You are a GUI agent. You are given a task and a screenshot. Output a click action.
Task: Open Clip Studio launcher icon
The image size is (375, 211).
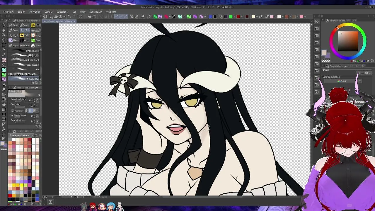click(x=45, y=17)
